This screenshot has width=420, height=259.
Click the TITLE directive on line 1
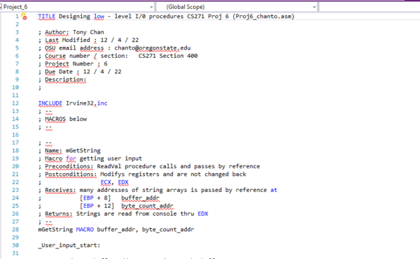pyautogui.click(x=47, y=16)
